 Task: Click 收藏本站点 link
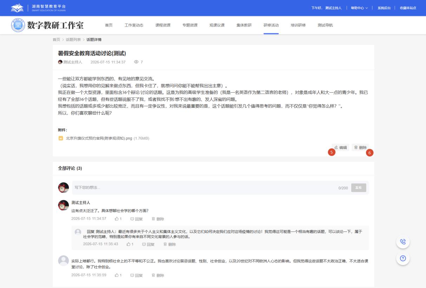[x=408, y=8]
